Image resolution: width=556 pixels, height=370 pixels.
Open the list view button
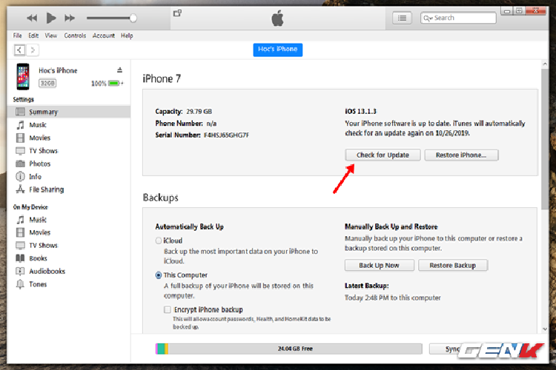(x=402, y=18)
